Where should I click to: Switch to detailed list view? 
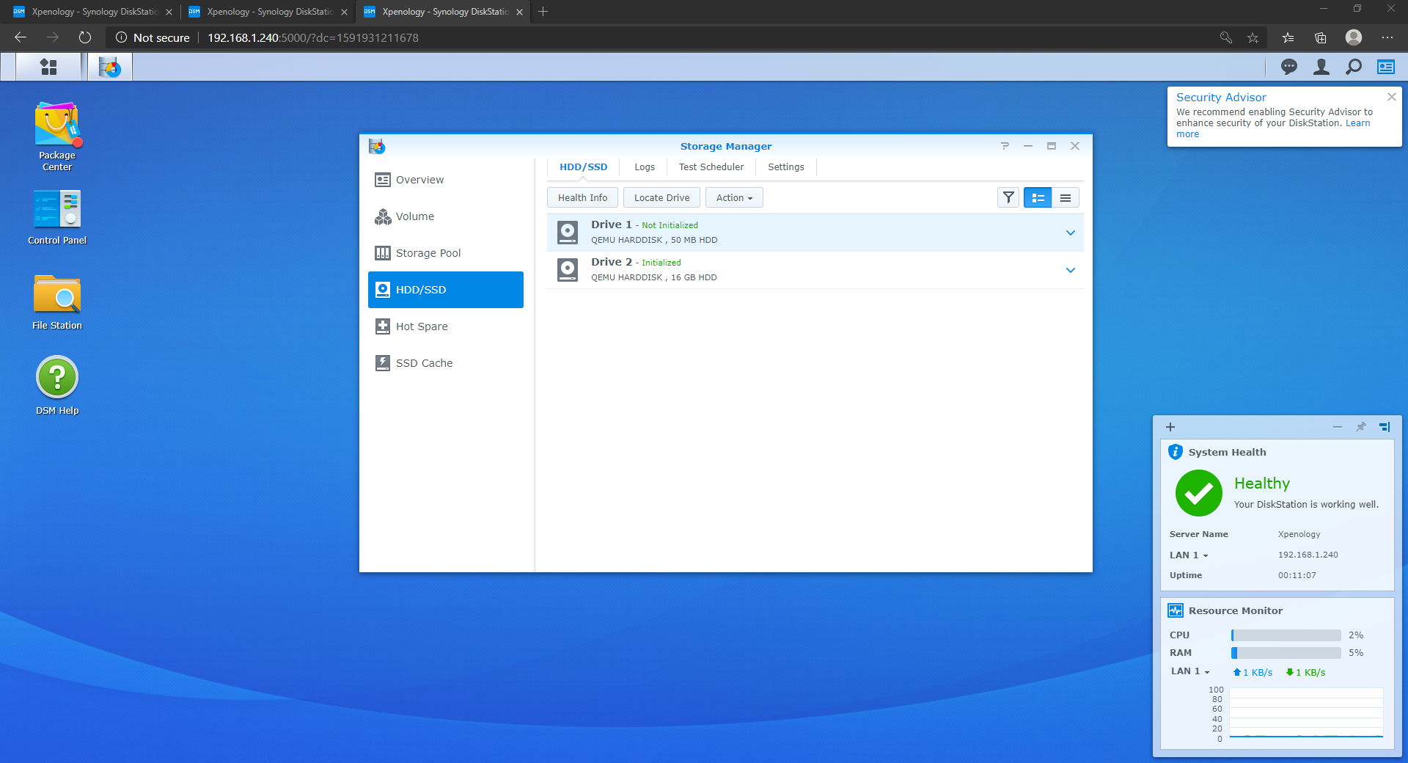(1038, 197)
